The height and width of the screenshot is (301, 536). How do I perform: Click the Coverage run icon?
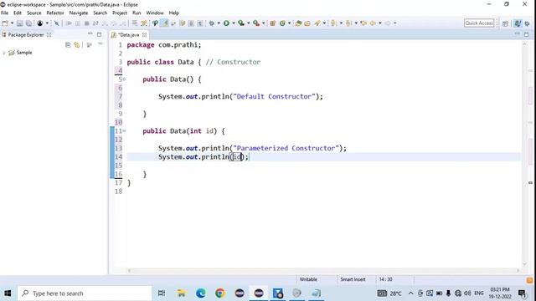pos(241,23)
